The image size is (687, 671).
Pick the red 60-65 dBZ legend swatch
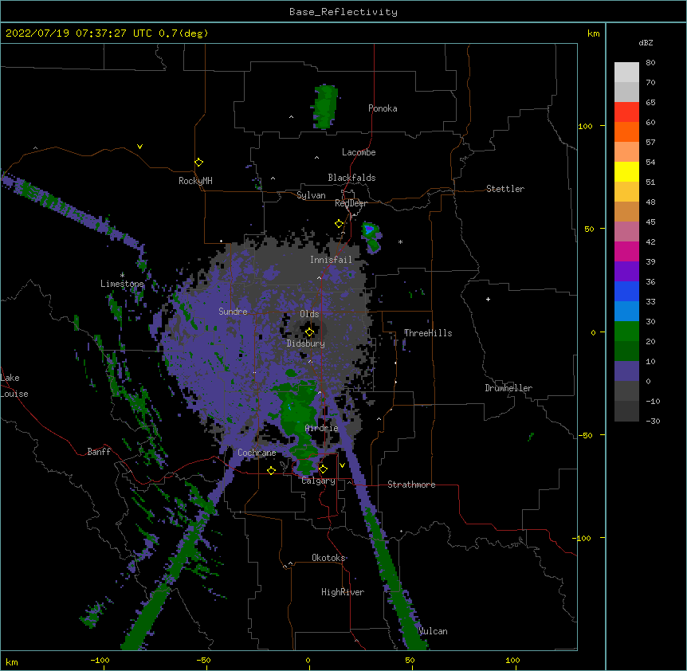[626, 112]
